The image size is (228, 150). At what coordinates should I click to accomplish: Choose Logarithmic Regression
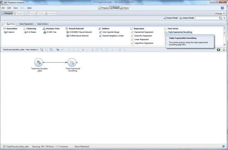click(142, 43)
